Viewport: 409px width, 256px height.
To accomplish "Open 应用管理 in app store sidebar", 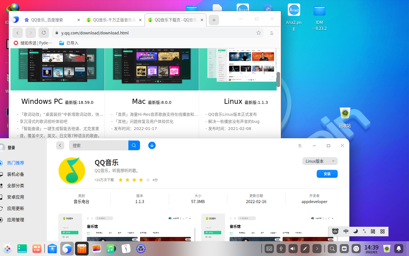I will tap(16, 220).
